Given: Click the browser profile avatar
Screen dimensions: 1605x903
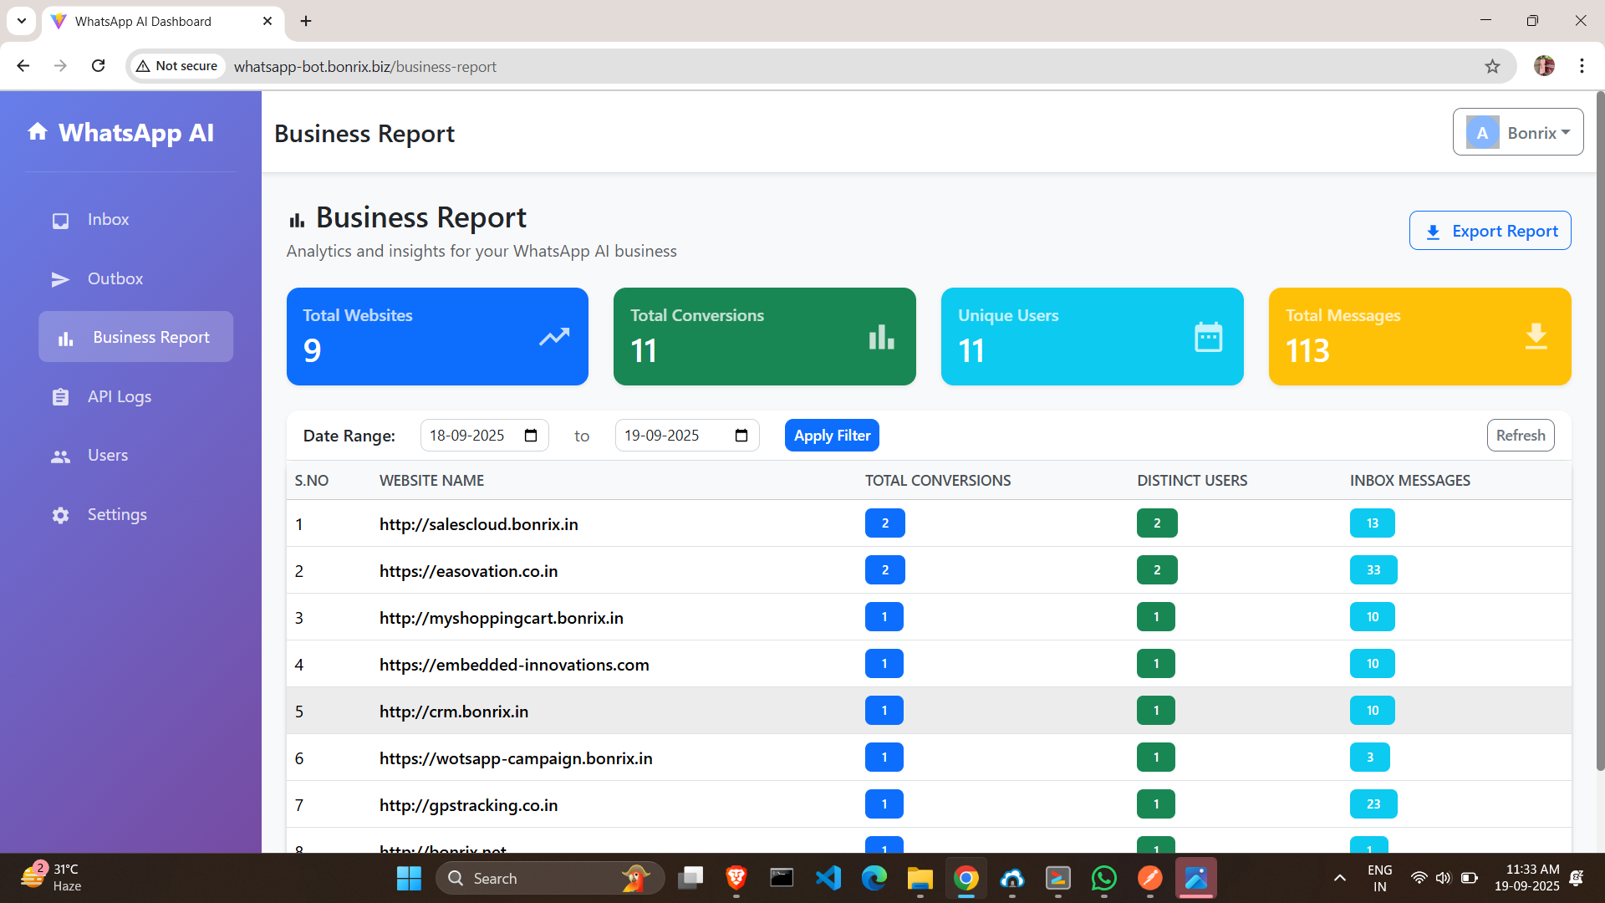Looking at the screenshot, I should 1544,66.
